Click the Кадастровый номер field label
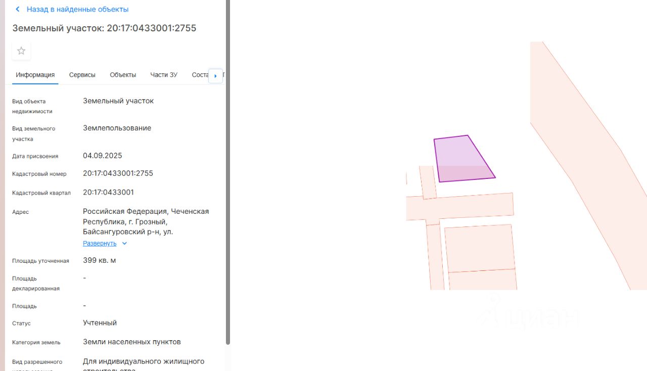This screenshot has height=371, width=647. click(39, 174)
